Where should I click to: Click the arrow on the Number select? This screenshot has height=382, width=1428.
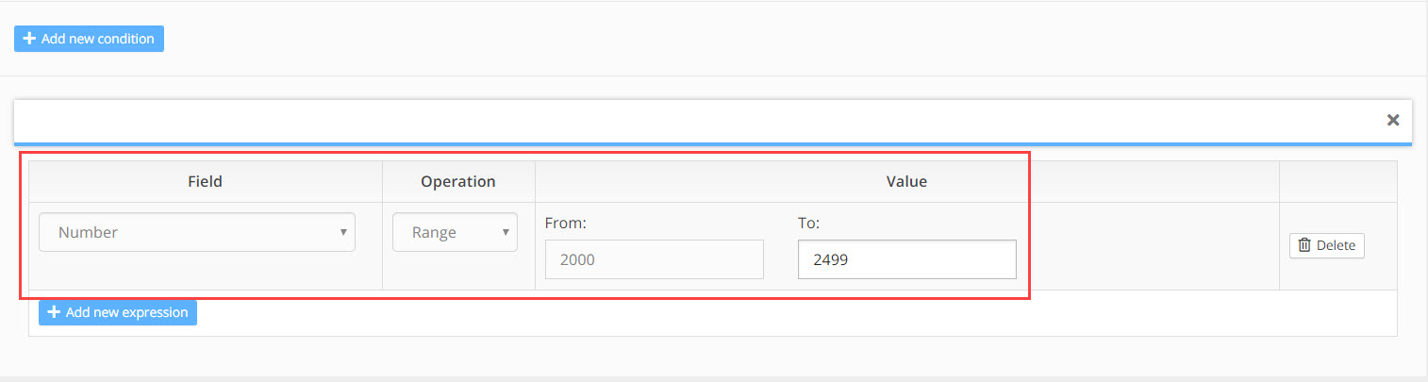[x=343, y=232]
